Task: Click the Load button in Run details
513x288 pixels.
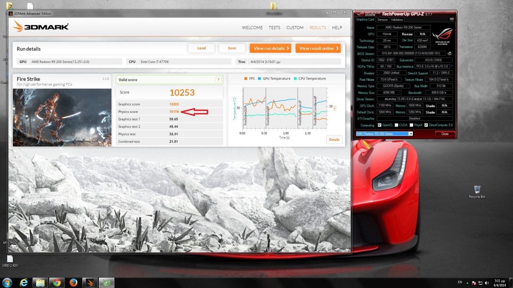Action: (202, 48)
